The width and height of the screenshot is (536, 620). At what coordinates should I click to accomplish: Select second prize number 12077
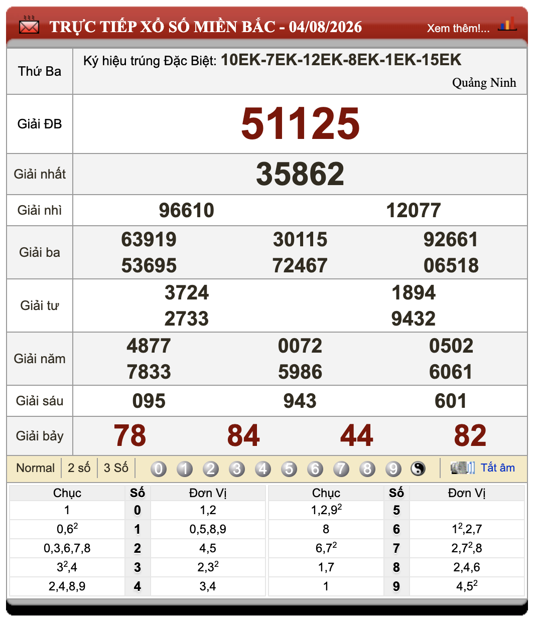[x=414, y=210]
